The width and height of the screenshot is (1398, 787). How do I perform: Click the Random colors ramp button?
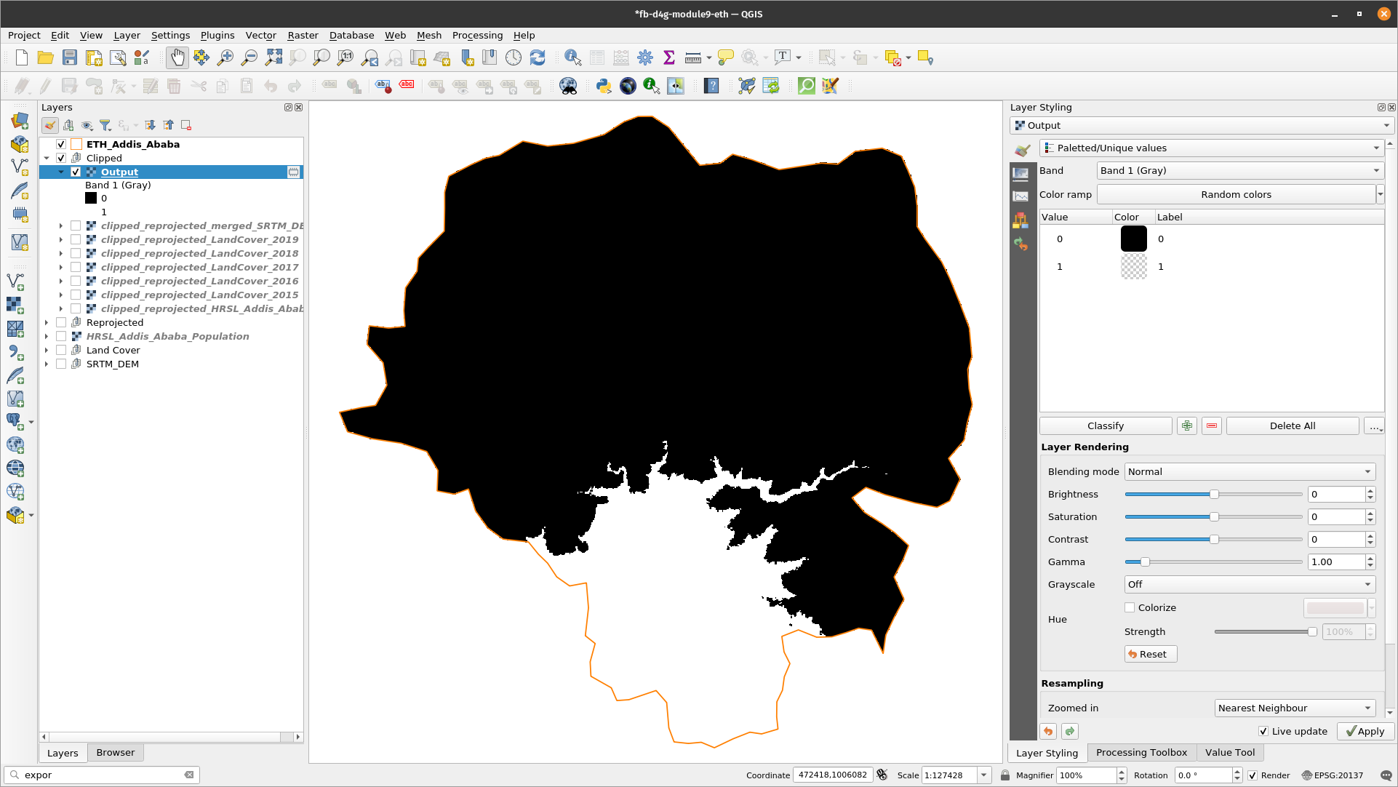coord(1236,195)
